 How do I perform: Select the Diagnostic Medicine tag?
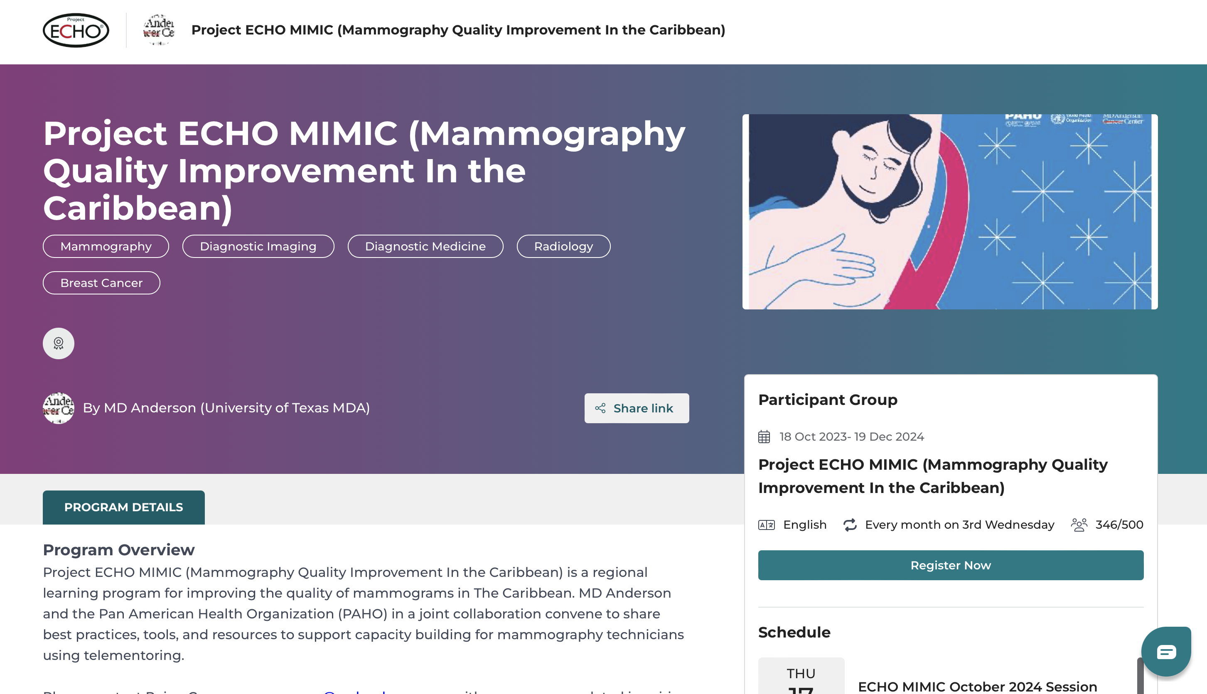425,246
